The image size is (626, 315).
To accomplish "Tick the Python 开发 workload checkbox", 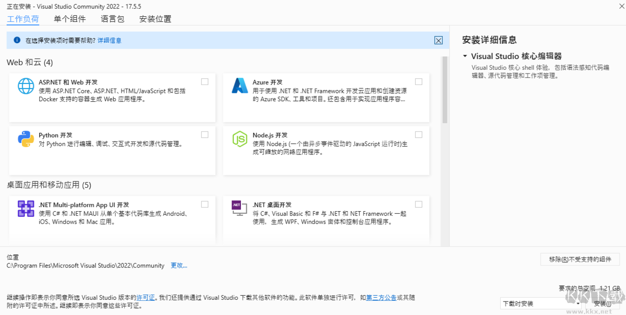I will tap(204, 135).
